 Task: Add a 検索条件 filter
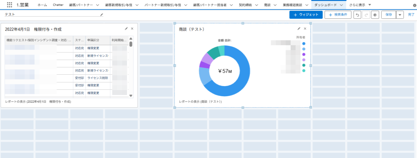[338, 15]
